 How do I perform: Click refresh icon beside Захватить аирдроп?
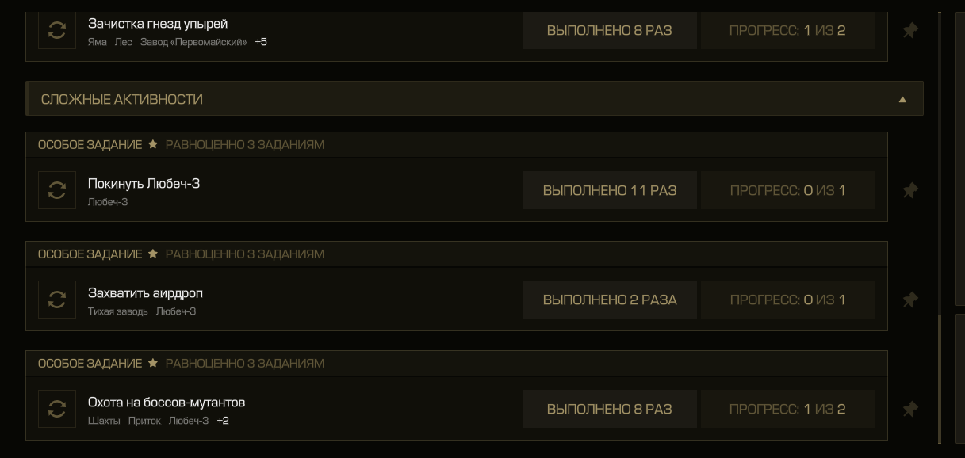[57, 300]
